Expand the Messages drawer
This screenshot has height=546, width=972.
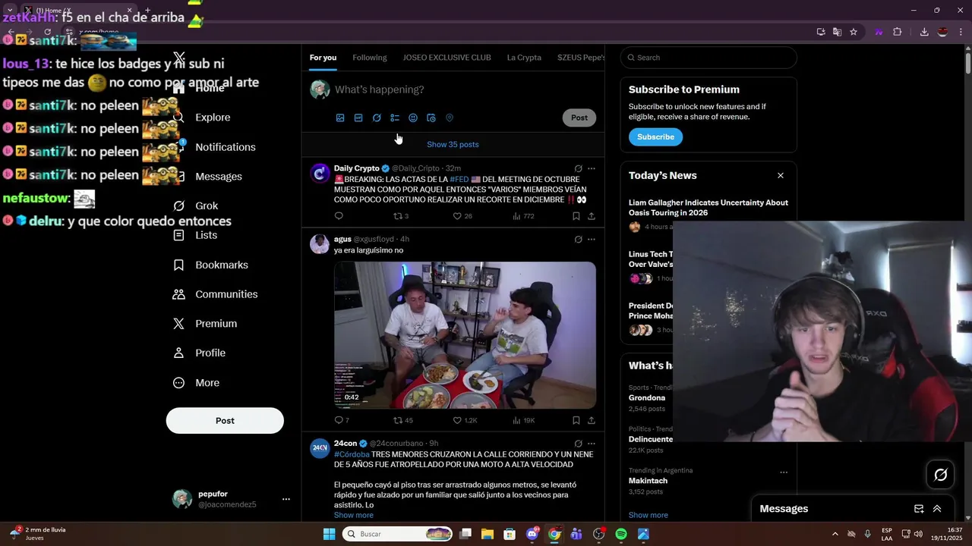click(x=937, y=509)
